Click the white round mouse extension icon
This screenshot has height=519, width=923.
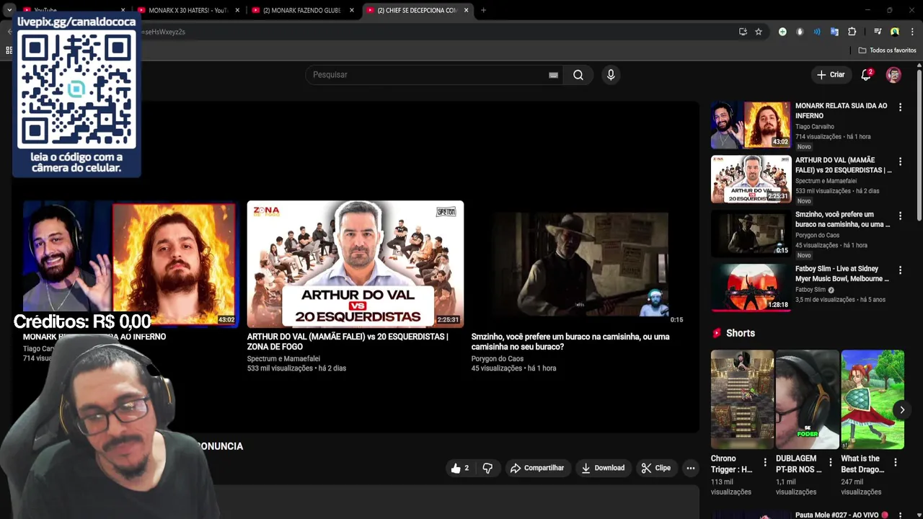[x=800, y=32]
